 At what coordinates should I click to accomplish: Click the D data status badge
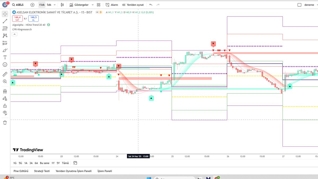pyautogui.click(x=101, y=12)
